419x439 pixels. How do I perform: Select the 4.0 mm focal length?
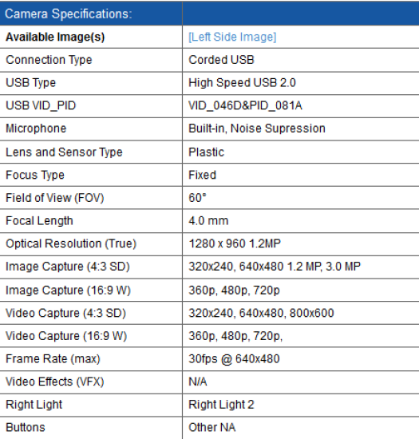pyautogui.click(x=208, y=221)
